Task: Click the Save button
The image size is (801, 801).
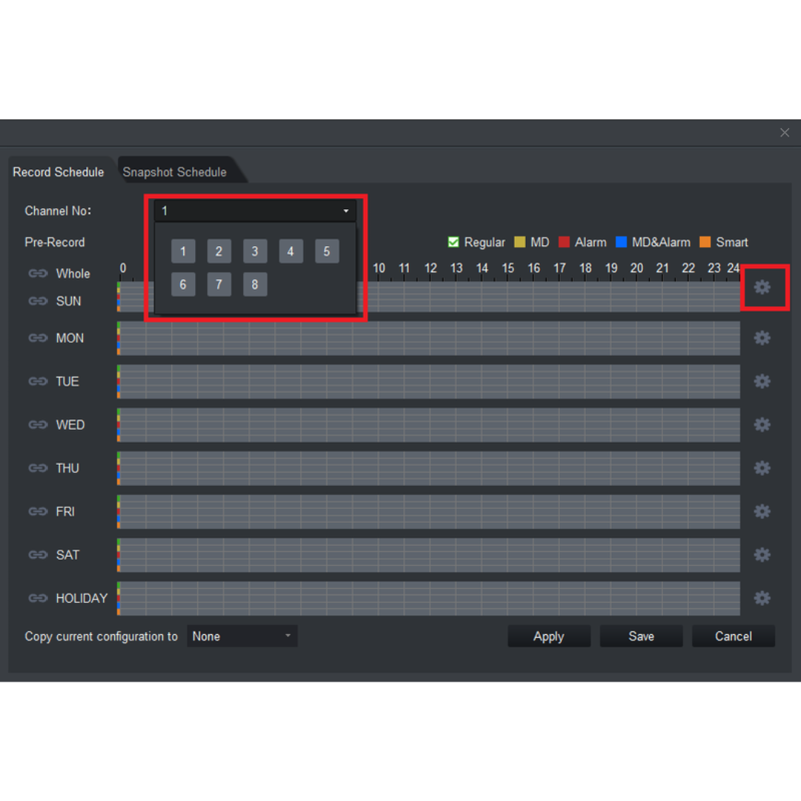Action: point(641,636)
